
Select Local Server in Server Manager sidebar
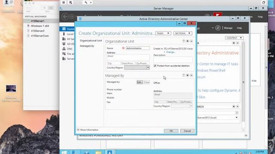(x=68, y=34)
